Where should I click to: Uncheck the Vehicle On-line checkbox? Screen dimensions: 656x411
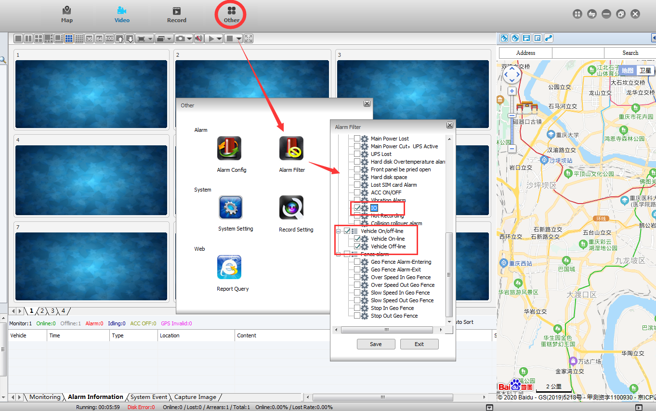pos(357,239)
